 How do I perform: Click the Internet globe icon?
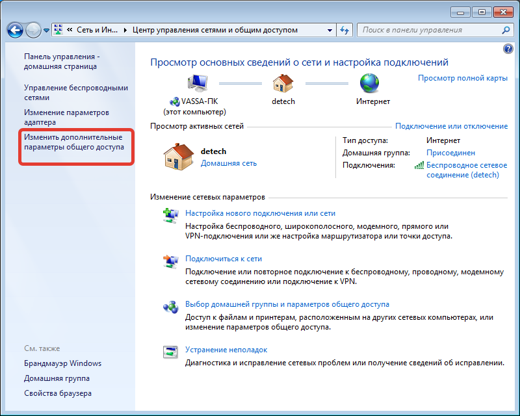370,83
